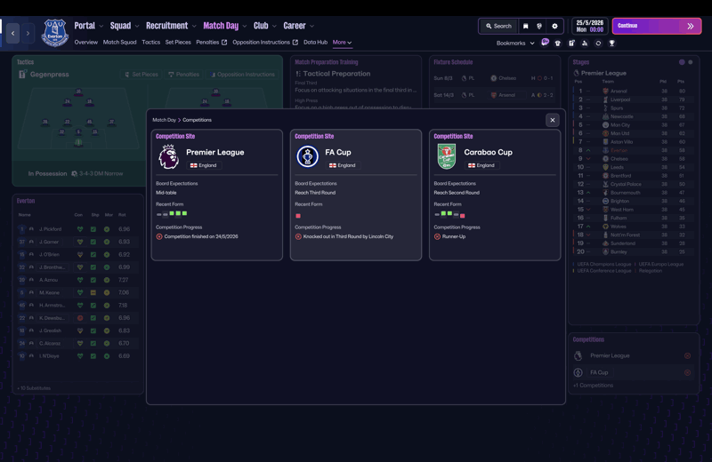Toggle J.Pickford's shape checkbox

(x=93, y=229)
